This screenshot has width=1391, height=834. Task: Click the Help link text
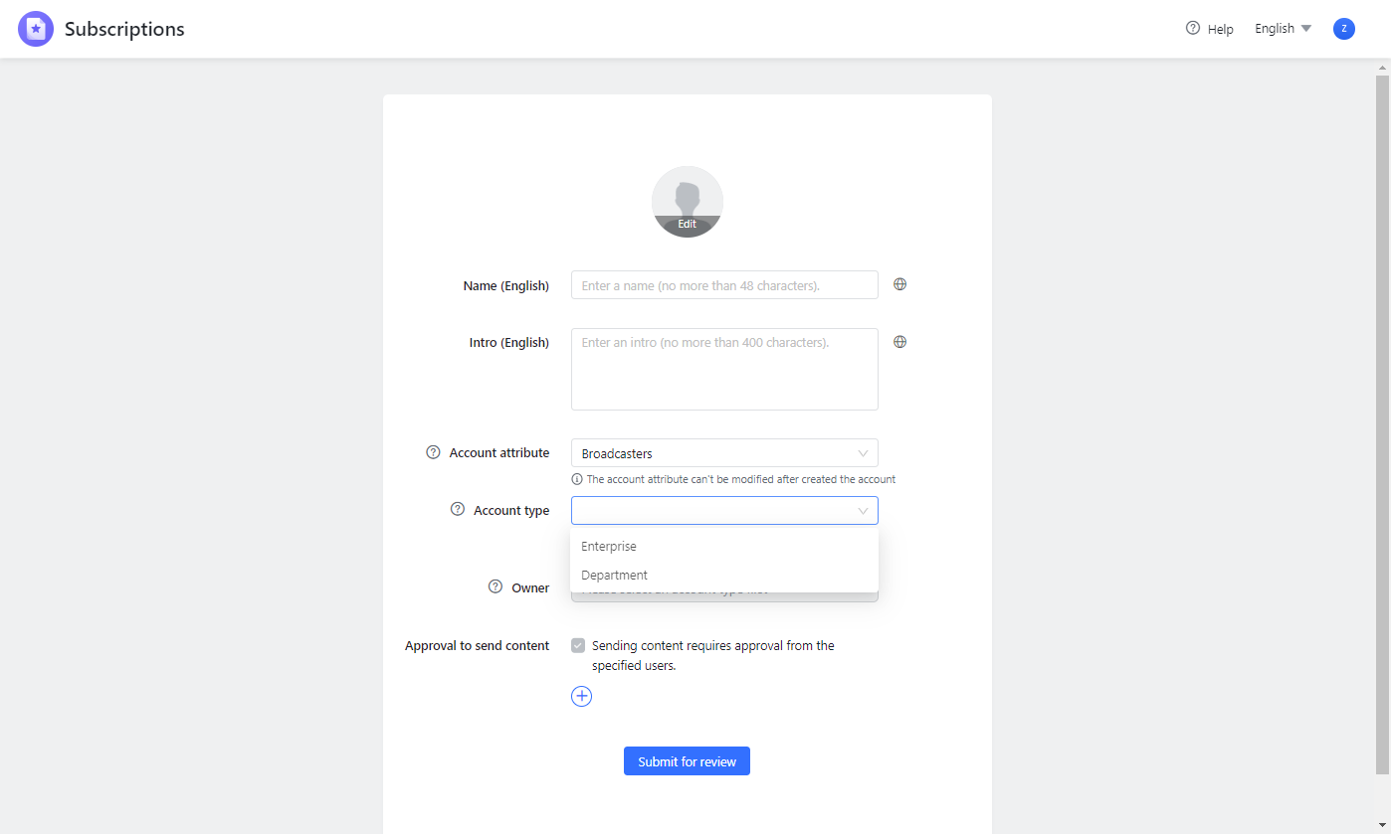[x=1219, y=28]
